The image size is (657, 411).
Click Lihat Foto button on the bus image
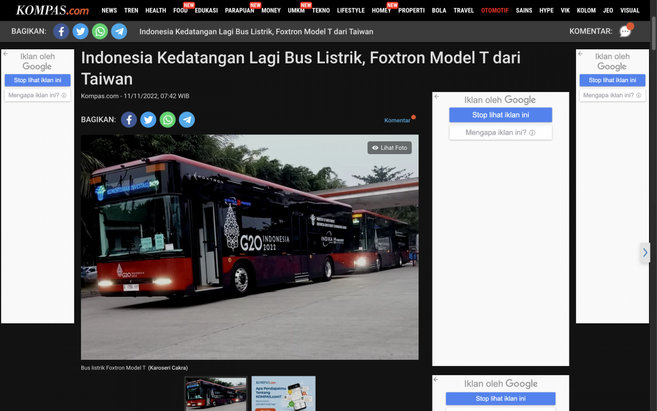coord(390,147)
